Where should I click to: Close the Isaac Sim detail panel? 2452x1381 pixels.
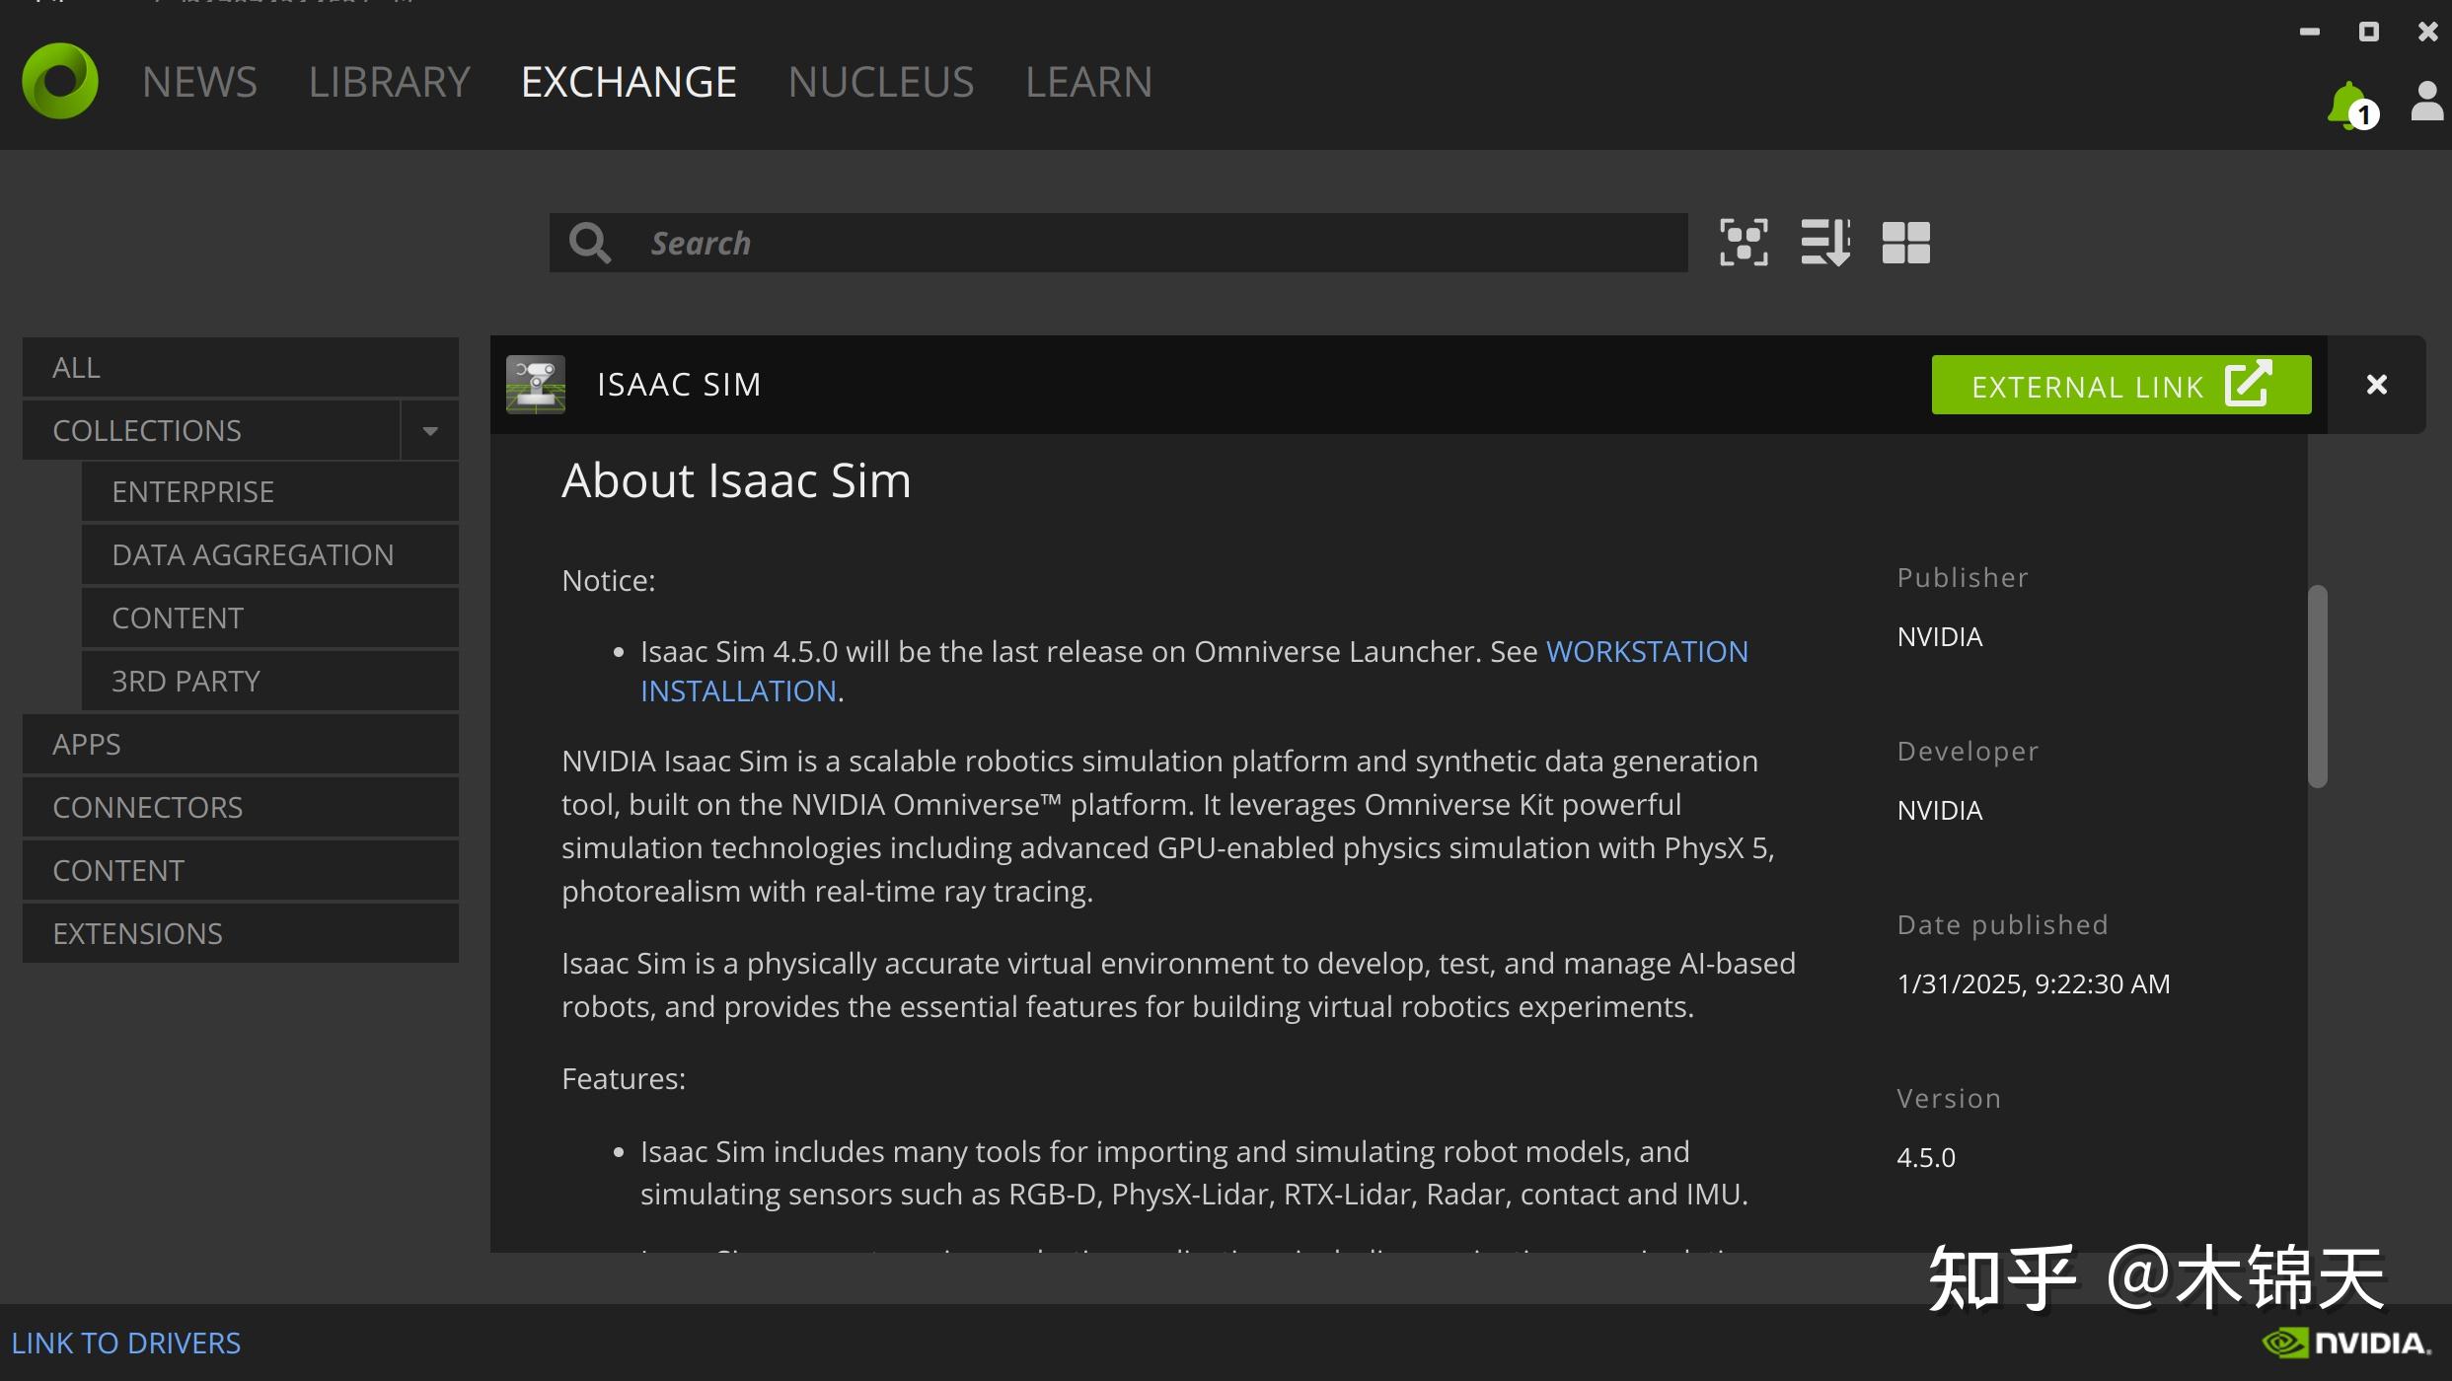(x=2376, y=385)
